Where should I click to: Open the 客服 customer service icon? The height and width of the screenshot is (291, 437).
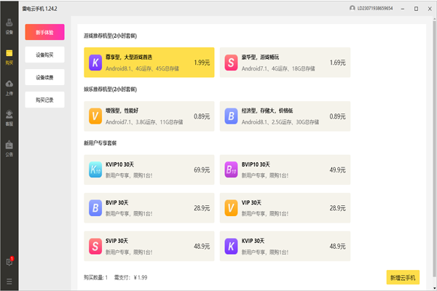point(9,117)
